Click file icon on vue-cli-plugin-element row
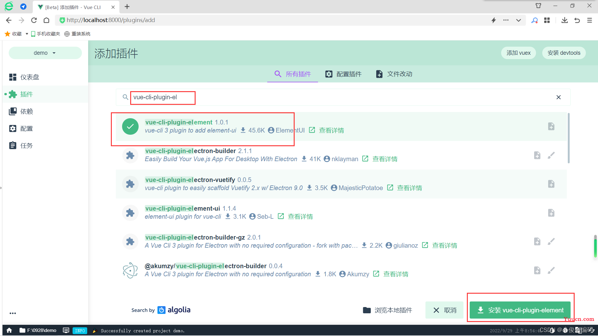The height and width of the screenshot is (336, 598). [x=551, y=127]
